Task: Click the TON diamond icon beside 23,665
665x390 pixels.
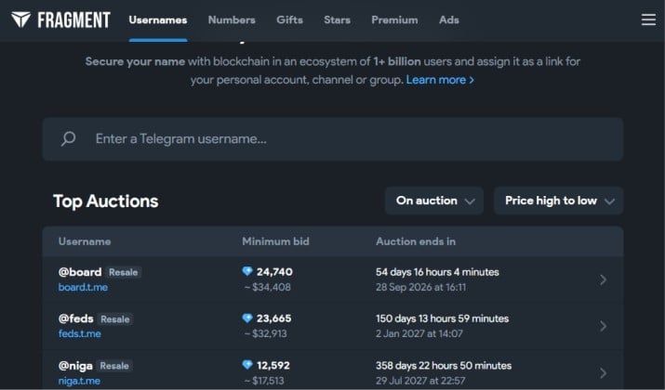Action: (x=247, y=318)
